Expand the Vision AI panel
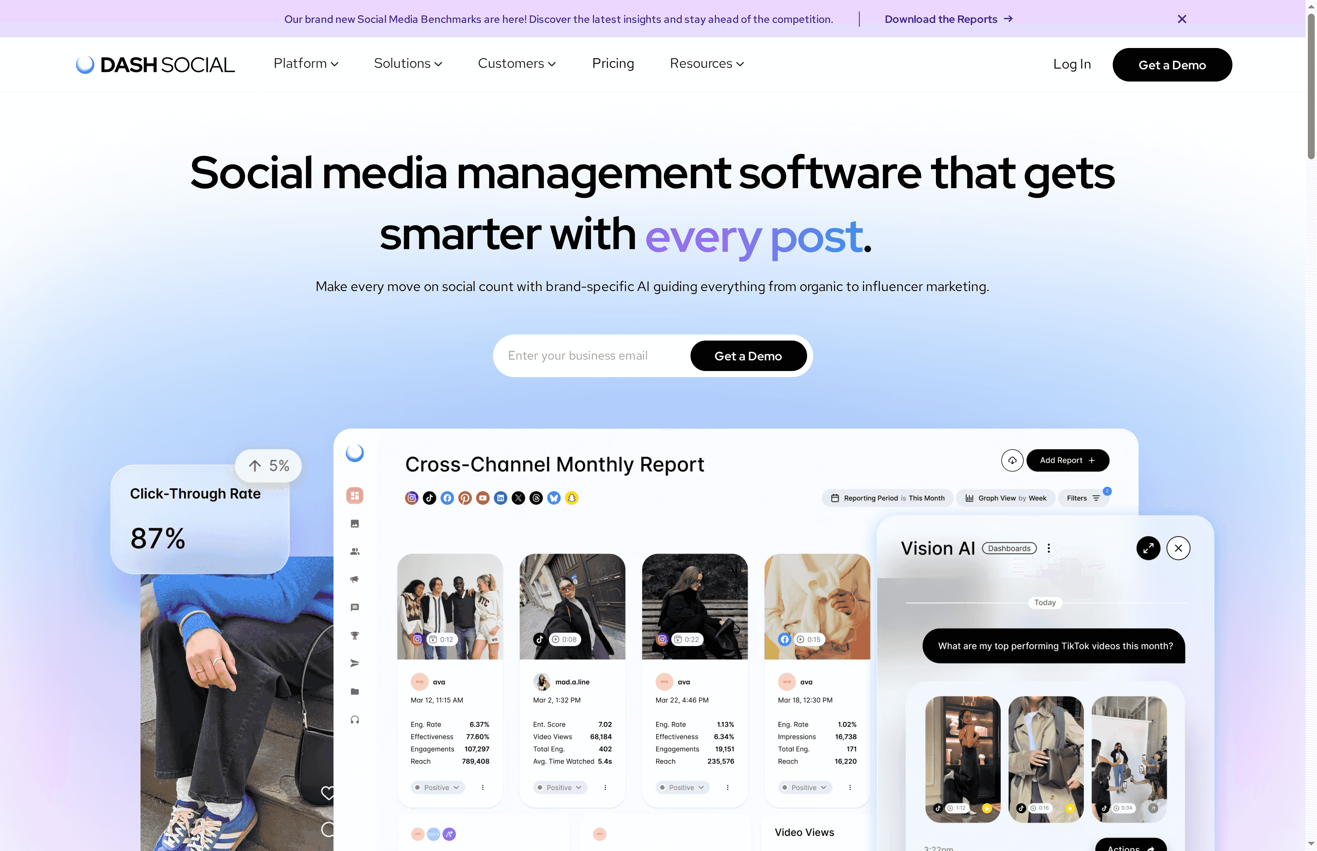This screenshot has width=1317, height=851. coord(1148,548)
